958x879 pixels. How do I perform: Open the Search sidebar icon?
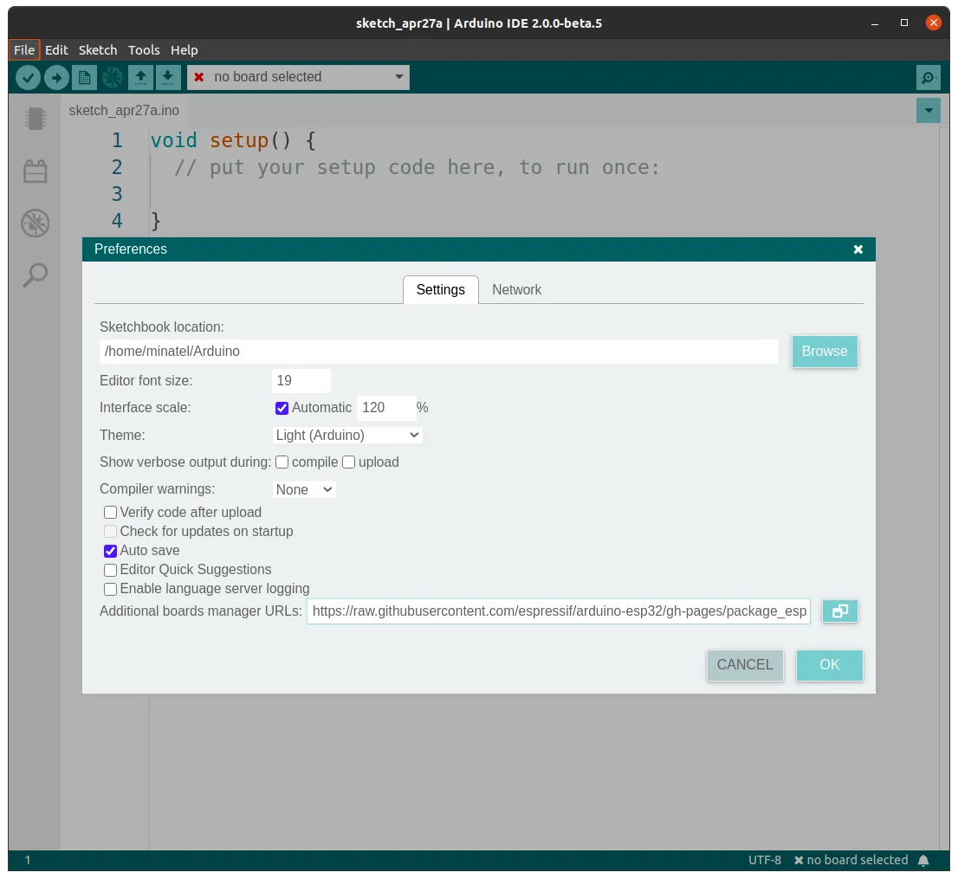click(x=36, y=275)
